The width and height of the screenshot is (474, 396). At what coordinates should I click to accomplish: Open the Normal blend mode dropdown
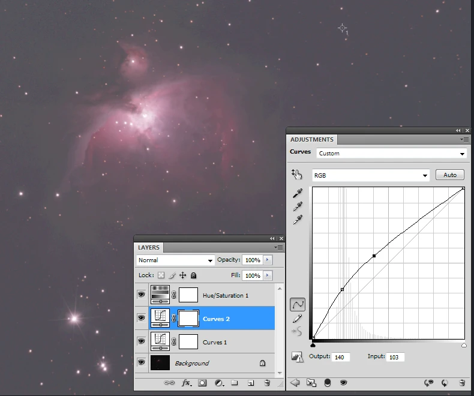tap(175, 260)
